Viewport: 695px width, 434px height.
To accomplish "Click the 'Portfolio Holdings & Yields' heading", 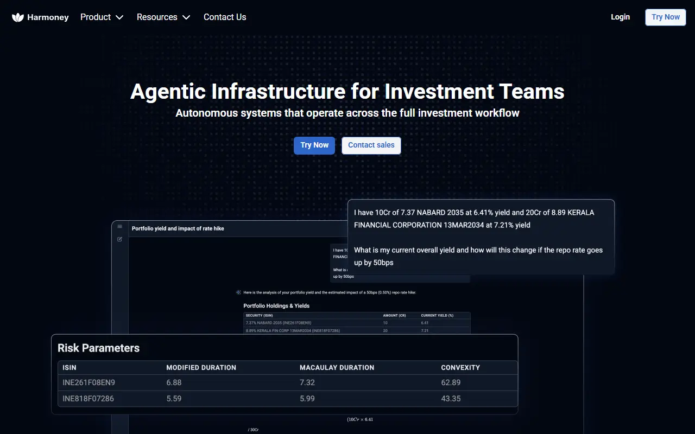I will [276, 306].
